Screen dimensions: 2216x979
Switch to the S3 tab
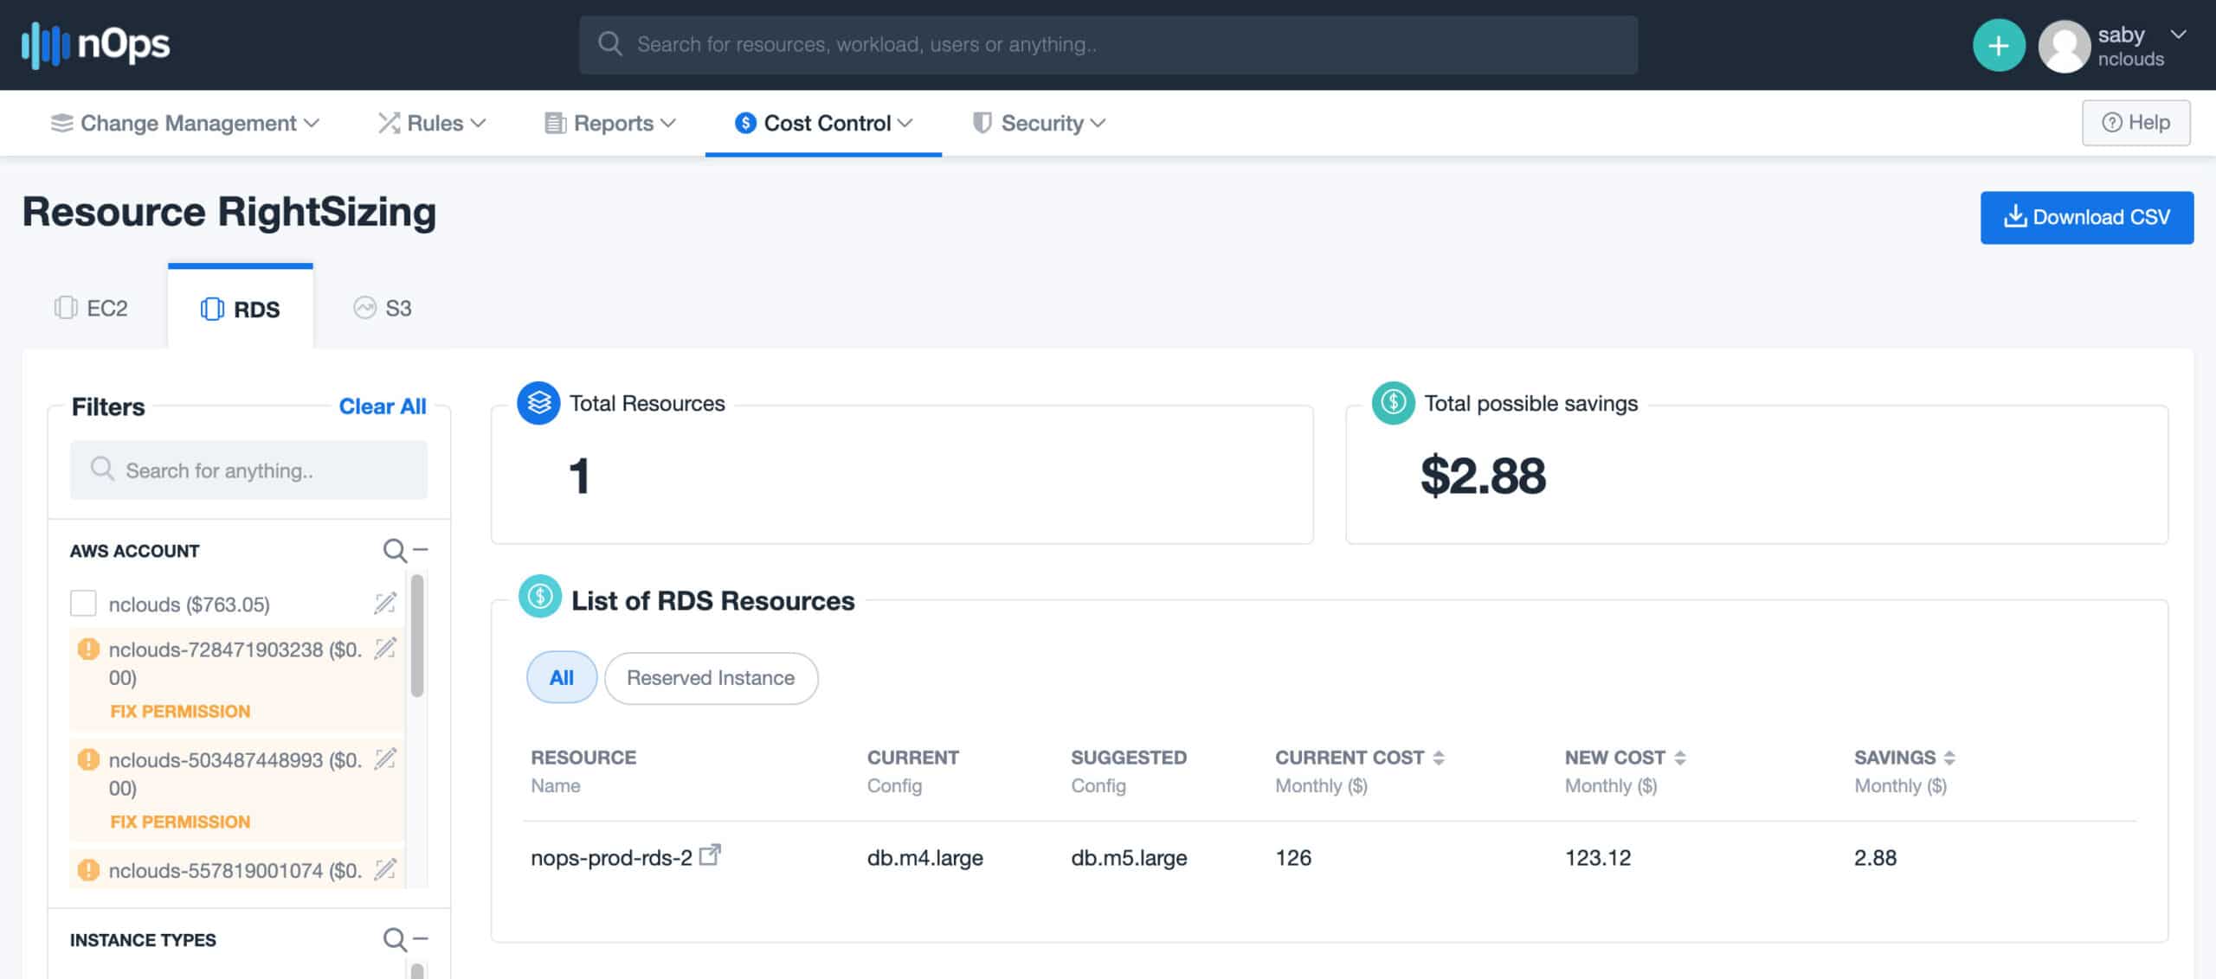(382, 309)
